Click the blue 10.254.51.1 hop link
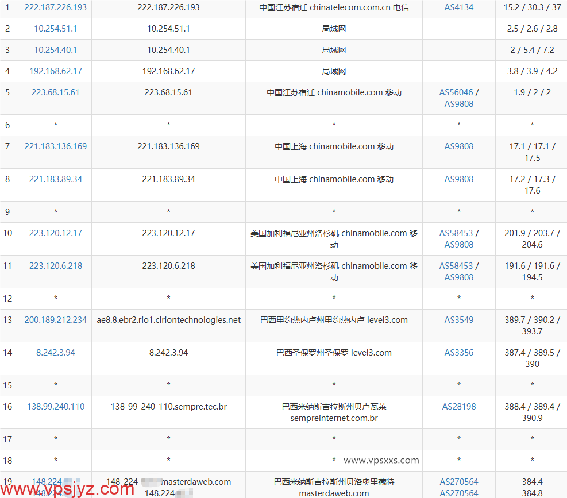This screenshot has height=498, width=567. [56, 29]
